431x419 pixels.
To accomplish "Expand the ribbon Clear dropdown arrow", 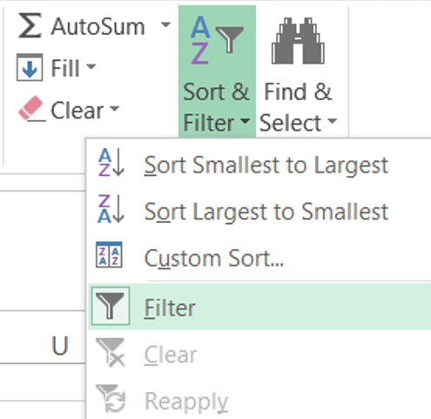I will (114, 108).
